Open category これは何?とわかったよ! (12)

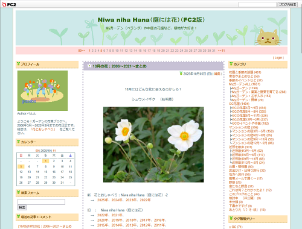250,190
